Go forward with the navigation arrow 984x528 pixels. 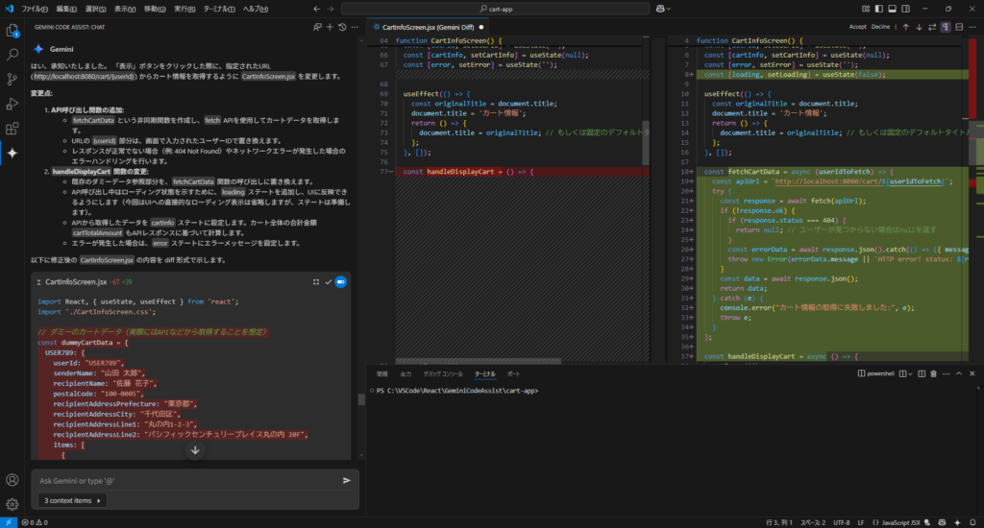click(x=331, y=9)
